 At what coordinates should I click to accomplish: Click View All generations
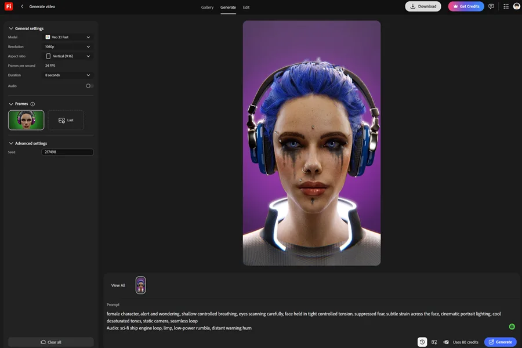tap(118, 285)
